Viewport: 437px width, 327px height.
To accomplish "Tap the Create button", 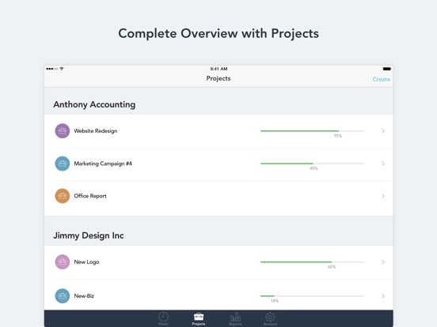I will pyautogui.click(x=382, y=79).
